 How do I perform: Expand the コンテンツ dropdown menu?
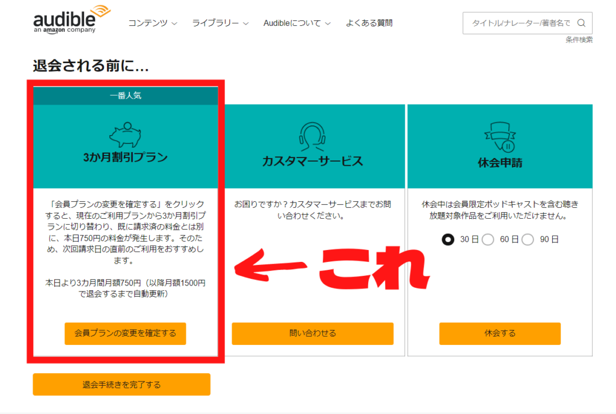152,23
